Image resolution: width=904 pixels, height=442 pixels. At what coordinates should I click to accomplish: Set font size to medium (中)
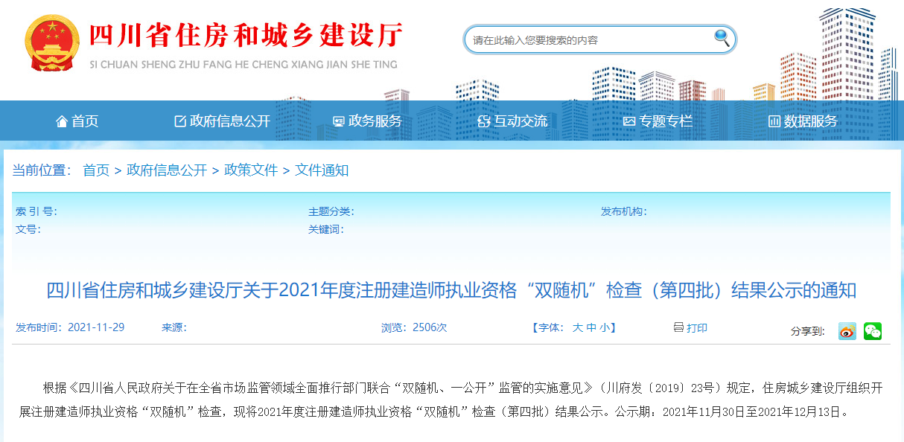point(591,327)
